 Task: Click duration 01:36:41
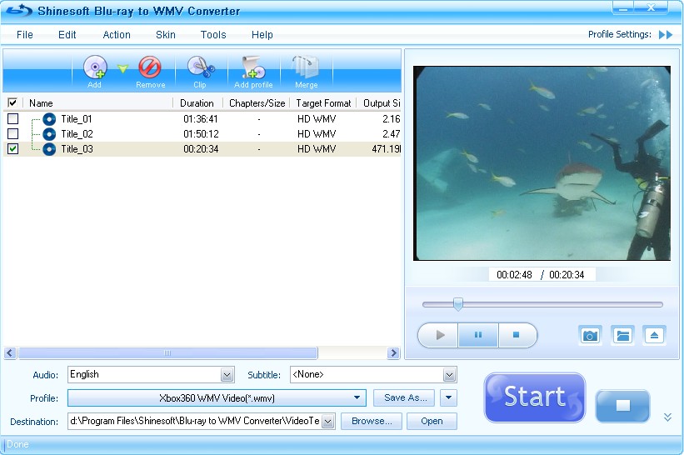[201, 119]
